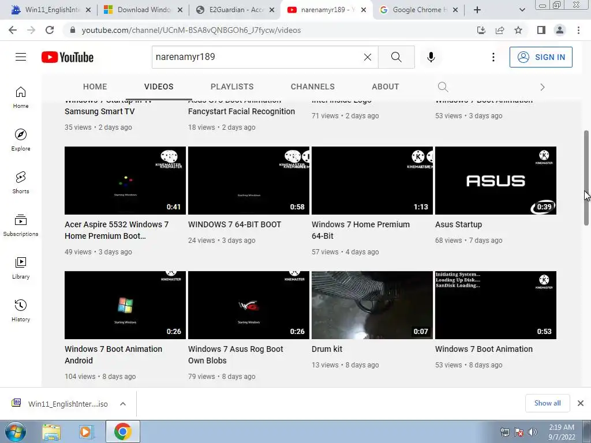The height and width of the screenshot is (443, 591).
Task: Focus the browser address bar URL
Action: [191, 30]
